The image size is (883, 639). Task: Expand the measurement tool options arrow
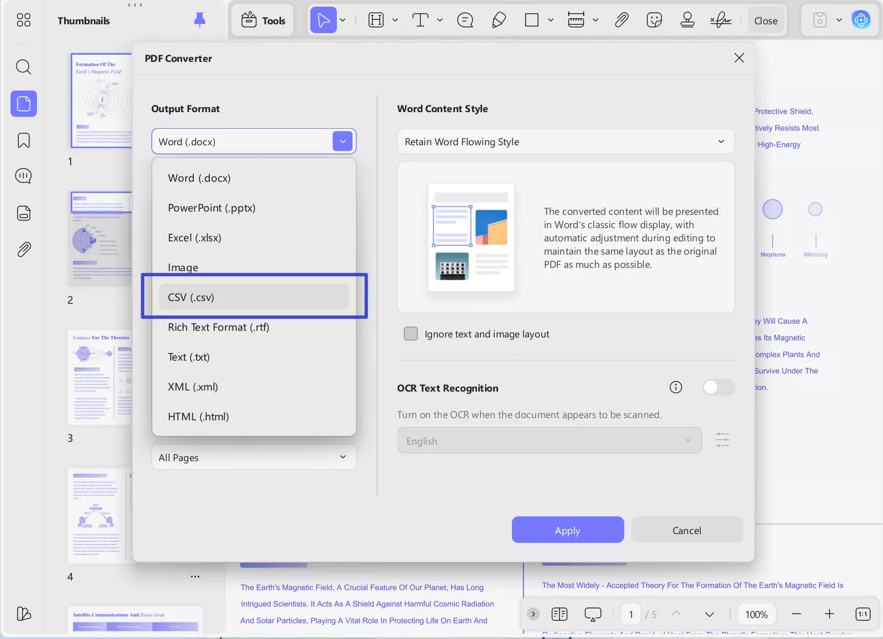point(596,20)
